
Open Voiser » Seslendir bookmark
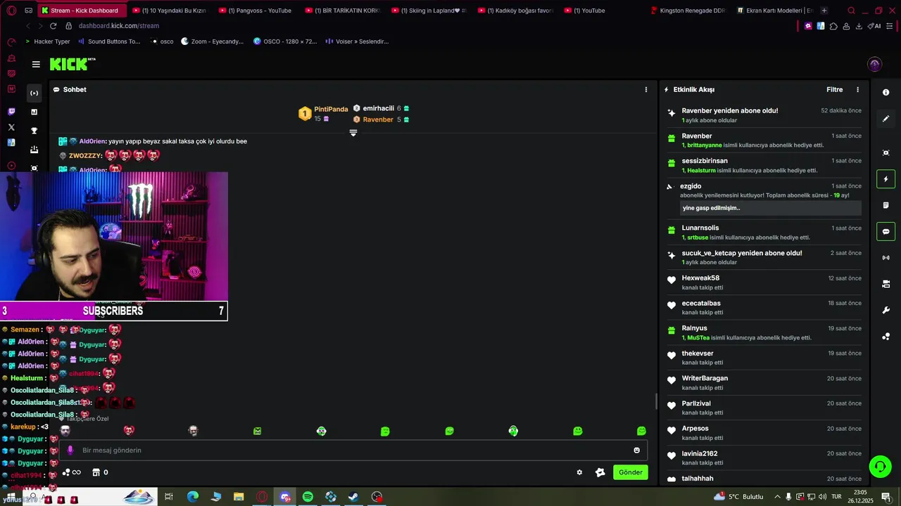(357, 41)
